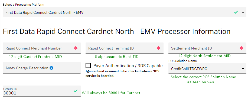Click the First Data Rapid Connect platform selection
251x105 pixels.
[x=124, y=12]
